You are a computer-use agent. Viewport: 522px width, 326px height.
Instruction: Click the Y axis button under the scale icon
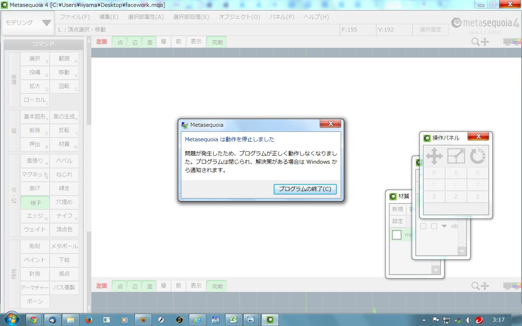click(x=456, y=185)
